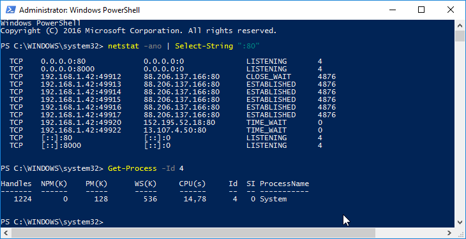Click the local address 0.0.0.0:80
Viewport: 466px width, 239px height.
point(63,61)
